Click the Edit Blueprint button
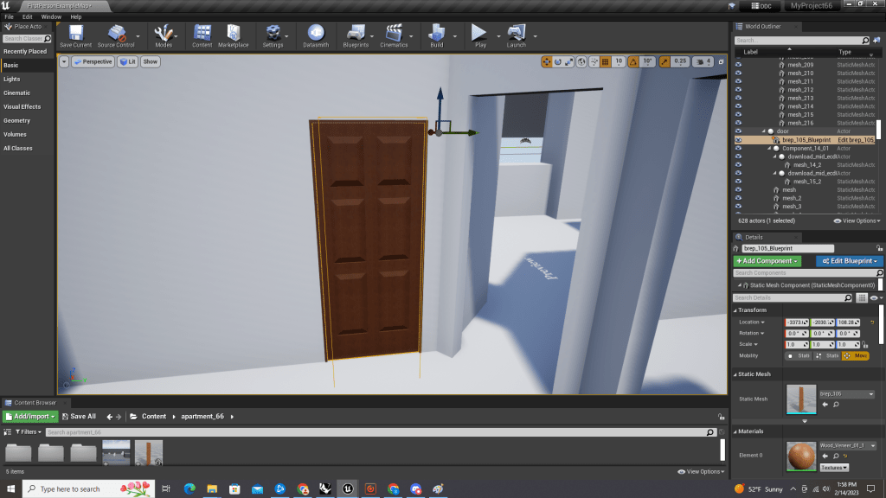The height and width of the screenshot is (498, 886). coord(848,261)
